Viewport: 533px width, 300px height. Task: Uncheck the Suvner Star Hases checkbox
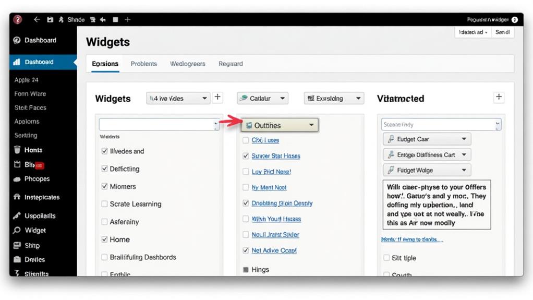[x=246, y=156]
